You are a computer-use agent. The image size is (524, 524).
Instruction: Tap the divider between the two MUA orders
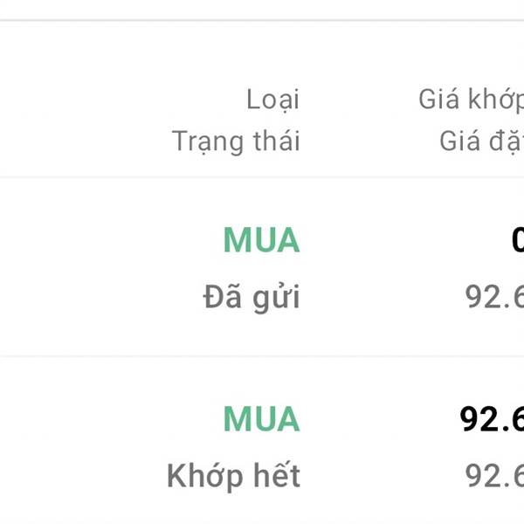click(262, 356)
